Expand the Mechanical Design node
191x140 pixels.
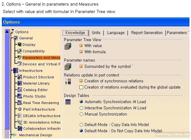click(x=11, y=135)
